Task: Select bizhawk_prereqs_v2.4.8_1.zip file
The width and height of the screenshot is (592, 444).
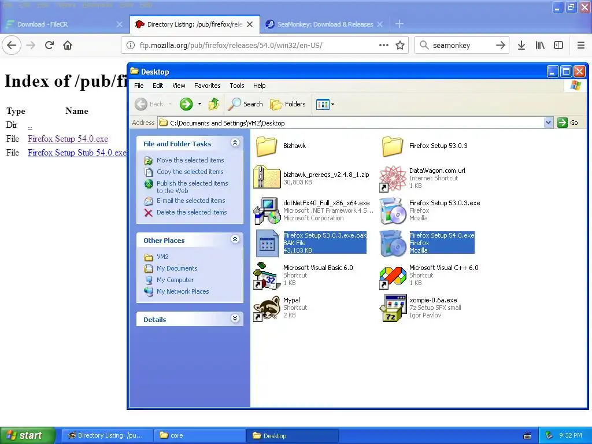Action: (312, 178)
